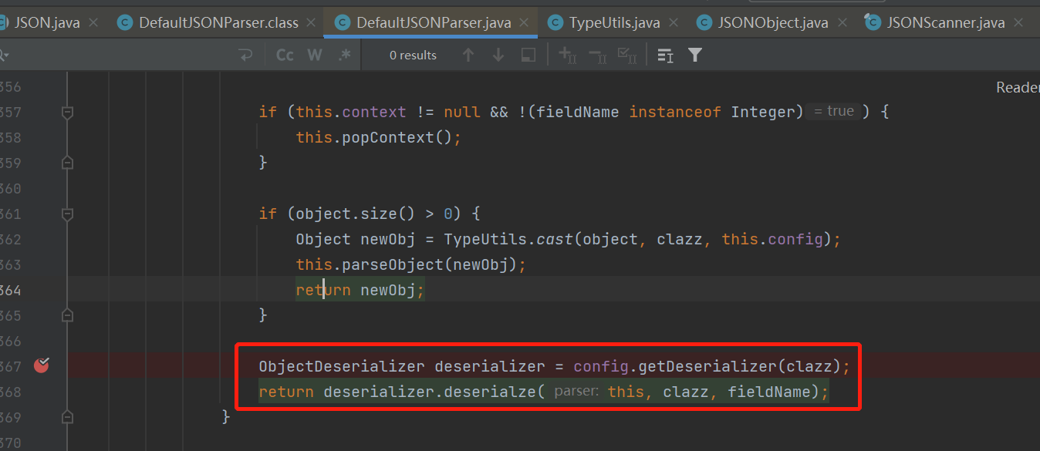
Task: Collapse the if block at line 361
Action: [67, 214]
